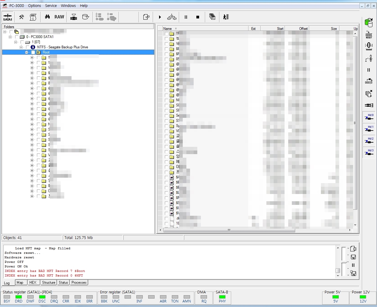
Task: Click the Hd 0 head icon
Action: coord(369,117)
